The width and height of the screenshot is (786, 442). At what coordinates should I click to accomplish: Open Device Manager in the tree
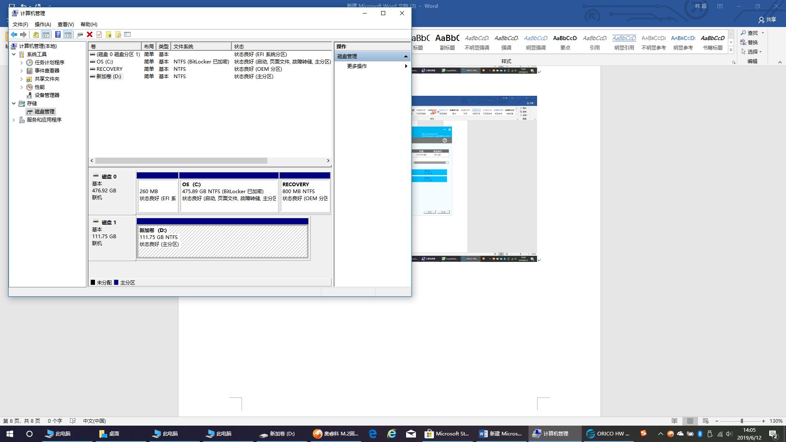(x=47, y=95)
